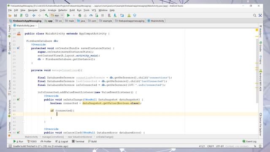
Task: Open the Assistant side panel
Action: [261, 31]
